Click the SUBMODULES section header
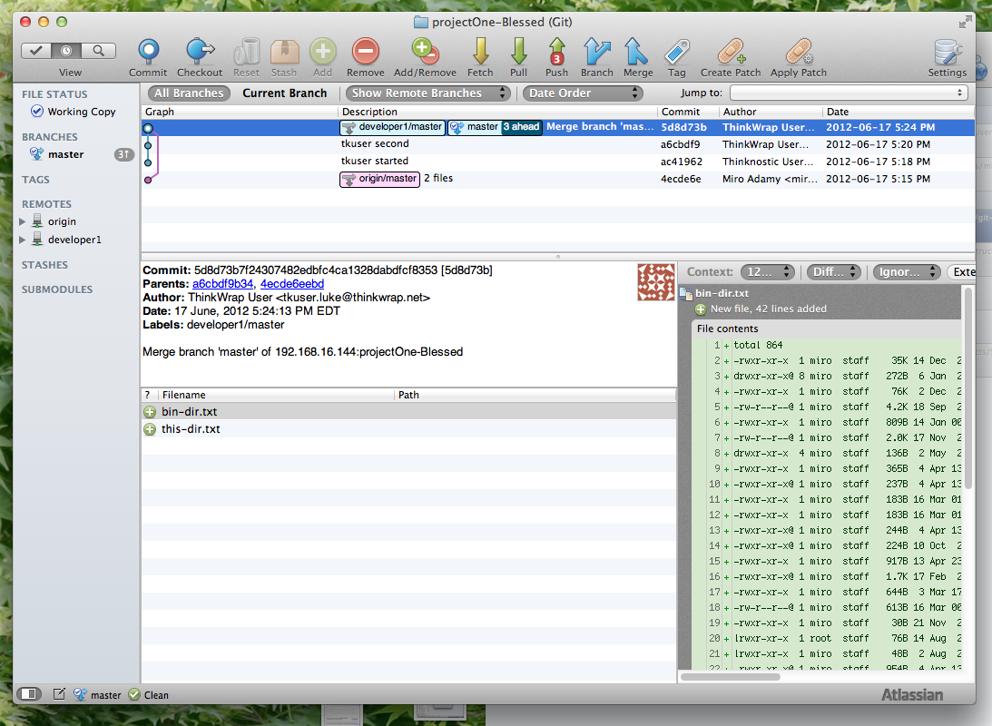The width and height of the screenshot is (992, 726). coord(57,289)
